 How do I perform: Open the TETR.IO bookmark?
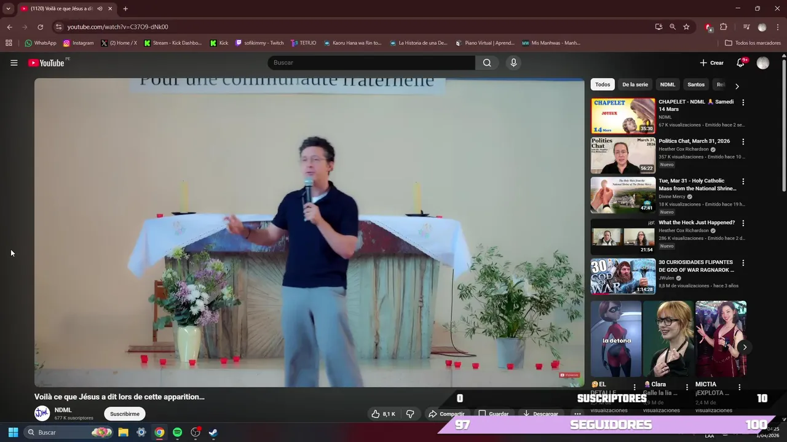click(x=303, y=43)
